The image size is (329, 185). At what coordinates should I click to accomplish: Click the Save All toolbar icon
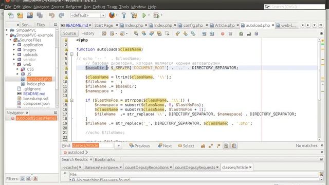(x=40, y=15)
